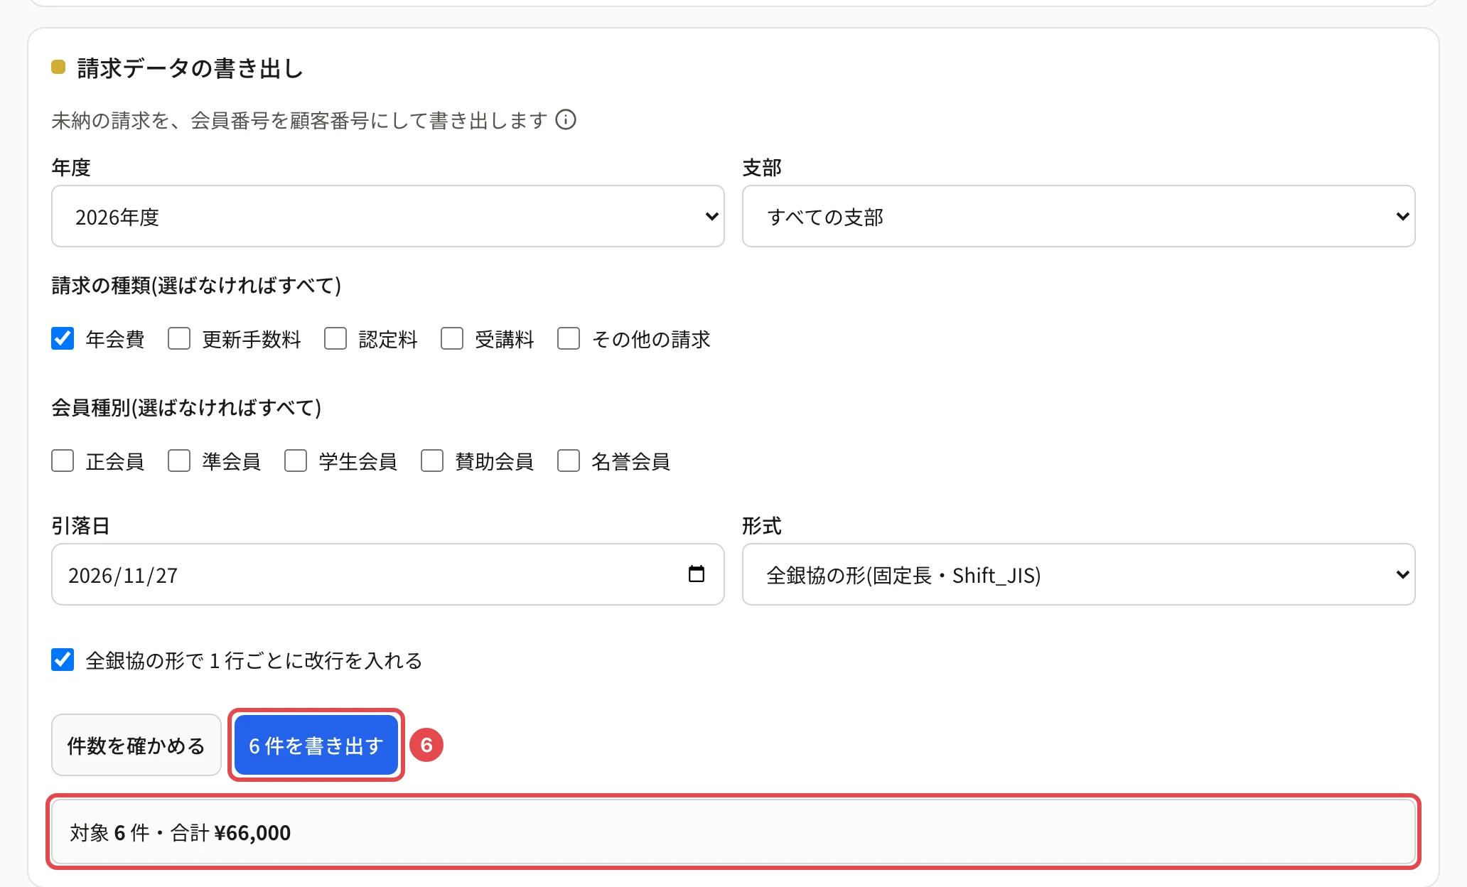Uncheck the 年会費 checkbox
Viewport: 1467px width, 887px height.
pos(63,338)
